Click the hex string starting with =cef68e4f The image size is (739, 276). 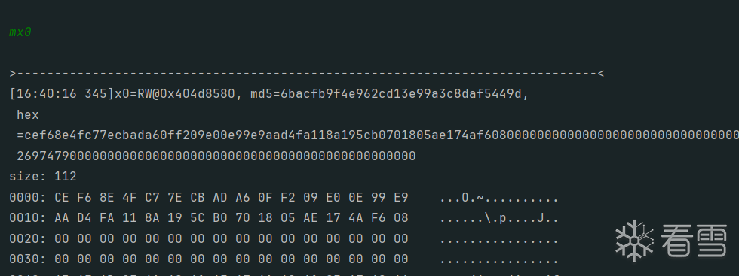378,135
